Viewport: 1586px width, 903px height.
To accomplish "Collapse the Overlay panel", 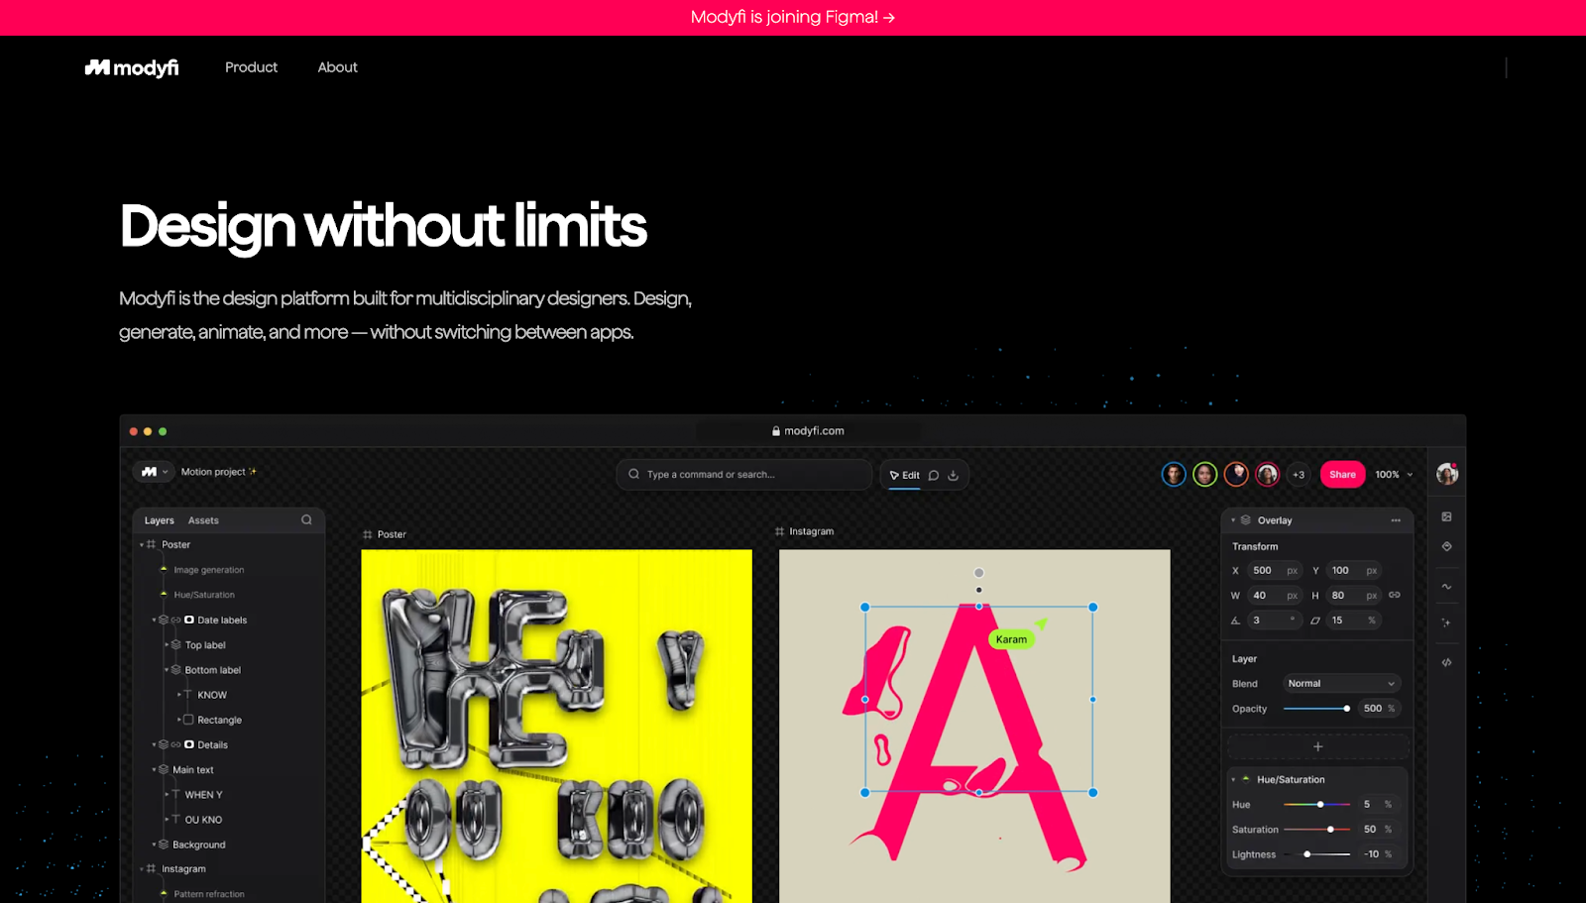I will (1233, 520).
